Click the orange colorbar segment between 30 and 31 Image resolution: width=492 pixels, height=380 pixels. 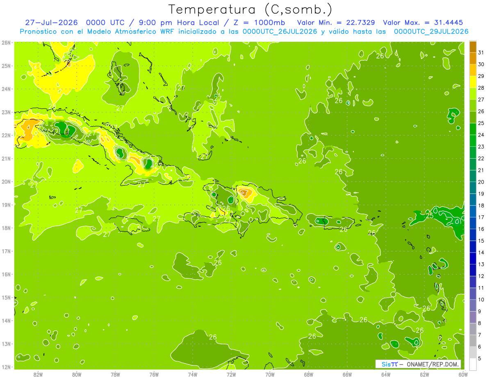[x=473, y=59]
